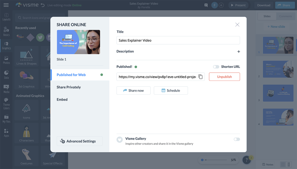Screen dimensions: 297x169
Task: Open Advanced Settings
Action: (x=79, y=141)
